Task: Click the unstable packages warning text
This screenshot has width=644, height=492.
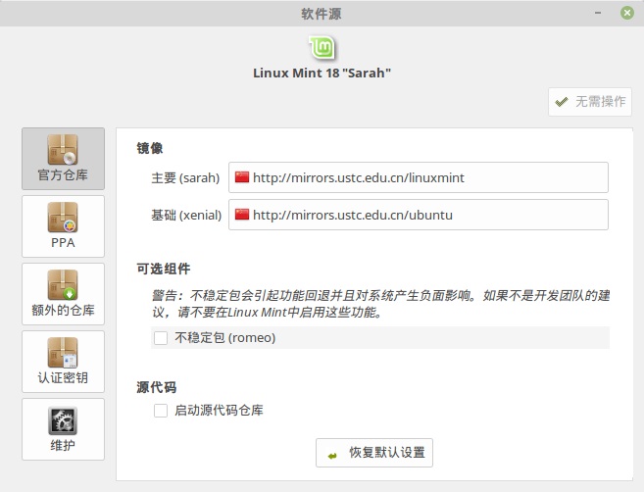Action: click(x=380, y=304)
